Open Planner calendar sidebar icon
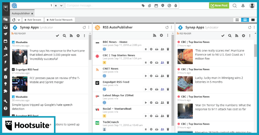Screen dimensions: 259x135 coord(5,41)
